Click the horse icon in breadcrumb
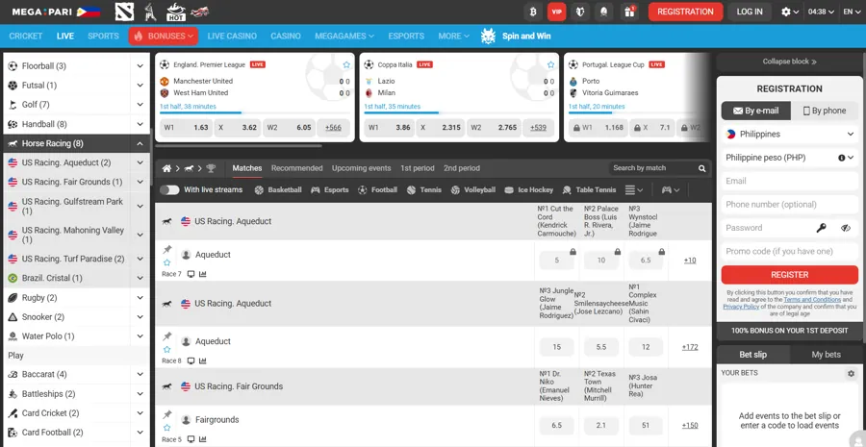 (x=189, y=168)
